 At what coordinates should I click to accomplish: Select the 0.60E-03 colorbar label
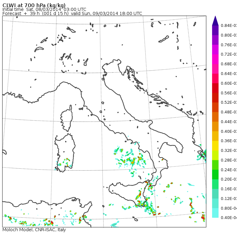click(229, 83)
